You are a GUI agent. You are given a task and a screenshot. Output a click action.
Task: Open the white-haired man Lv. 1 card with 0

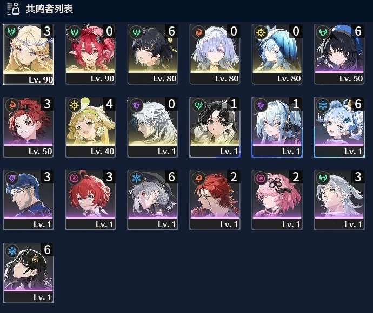click(x=153, y=127)
